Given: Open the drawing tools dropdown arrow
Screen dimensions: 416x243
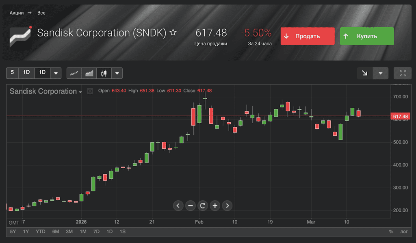Looking at the screenshot, I should pos(381,73).
